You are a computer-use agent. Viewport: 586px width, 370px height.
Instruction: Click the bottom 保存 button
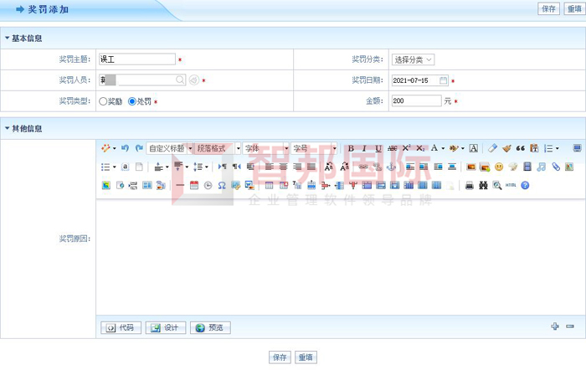point(280,357)
